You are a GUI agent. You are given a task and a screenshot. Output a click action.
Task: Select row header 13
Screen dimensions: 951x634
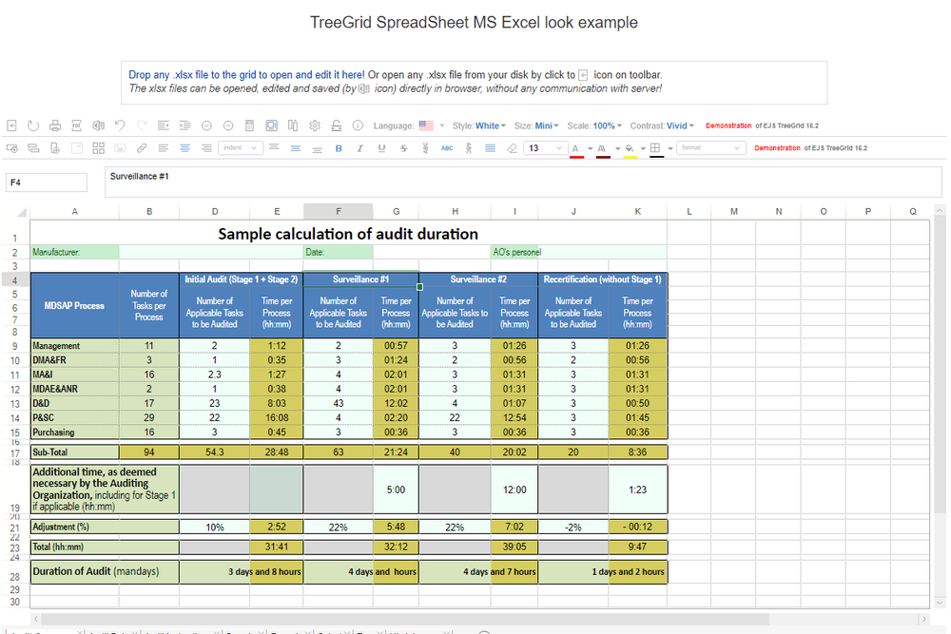coord(15,404)
